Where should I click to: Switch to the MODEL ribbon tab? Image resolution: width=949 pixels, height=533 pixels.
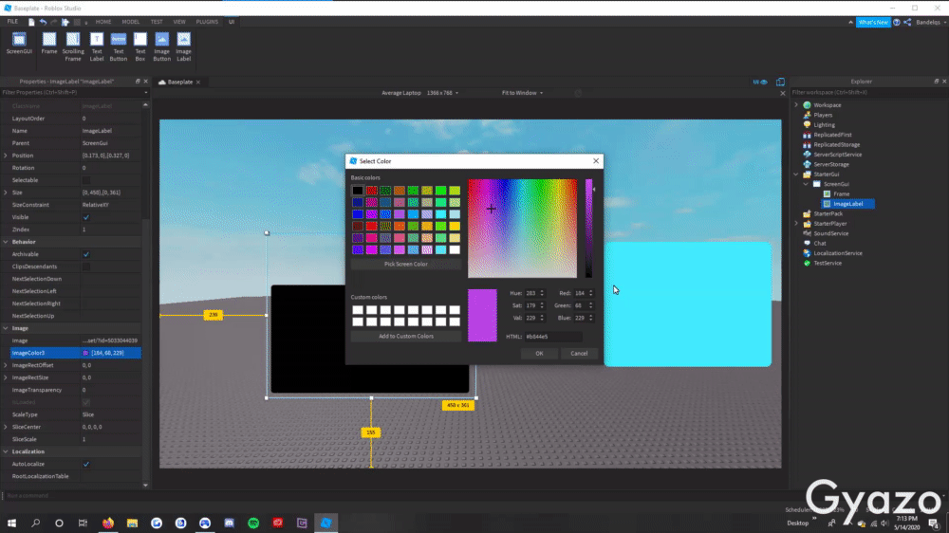pyautogui.click(x=131, y=22)
